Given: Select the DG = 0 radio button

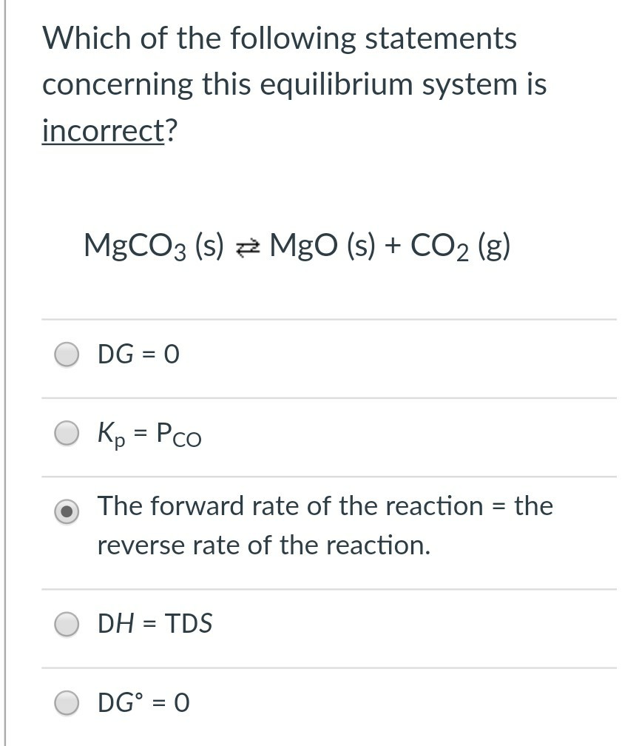Looking at the screenshot, I should pyautogui.click(x=66, y=354).
